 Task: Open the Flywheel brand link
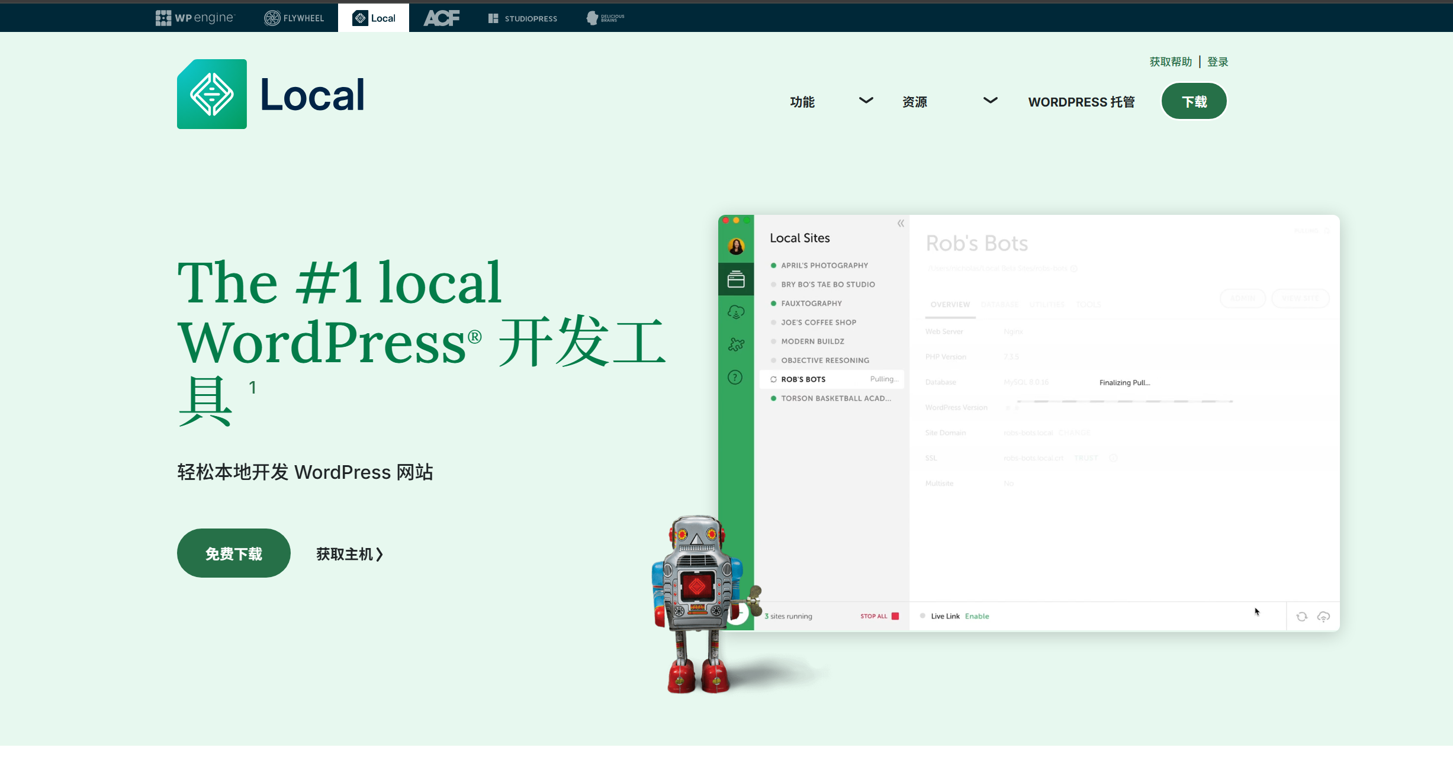294,18
